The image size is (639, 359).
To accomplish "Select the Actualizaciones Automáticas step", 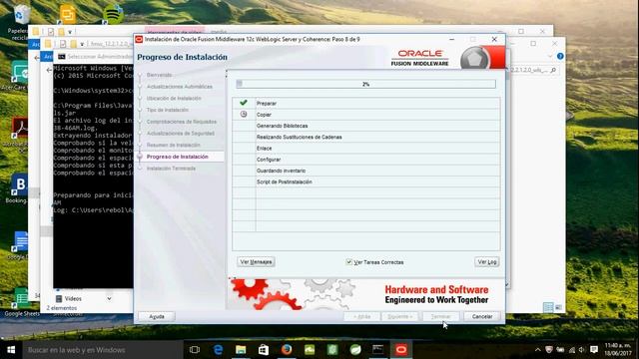I will (x=180, y=87).
